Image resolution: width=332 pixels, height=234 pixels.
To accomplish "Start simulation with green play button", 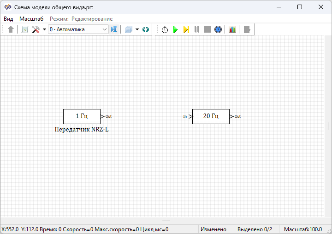I will [x=175, y=29].
